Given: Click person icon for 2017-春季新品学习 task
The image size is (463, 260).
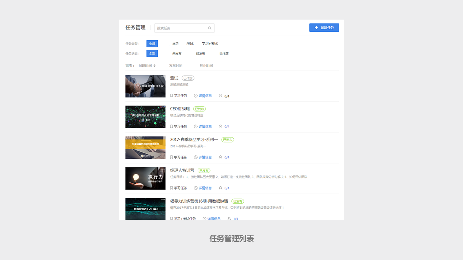Looking at the screenshot, I should (x=220, y=157).
